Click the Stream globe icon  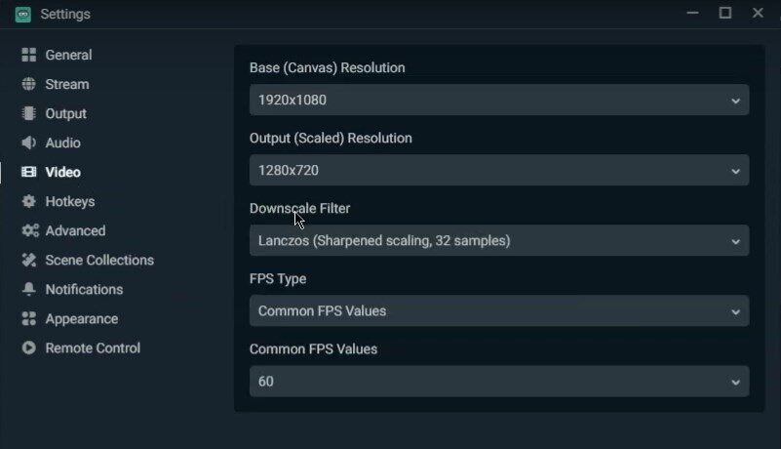[x=29, y=85]
